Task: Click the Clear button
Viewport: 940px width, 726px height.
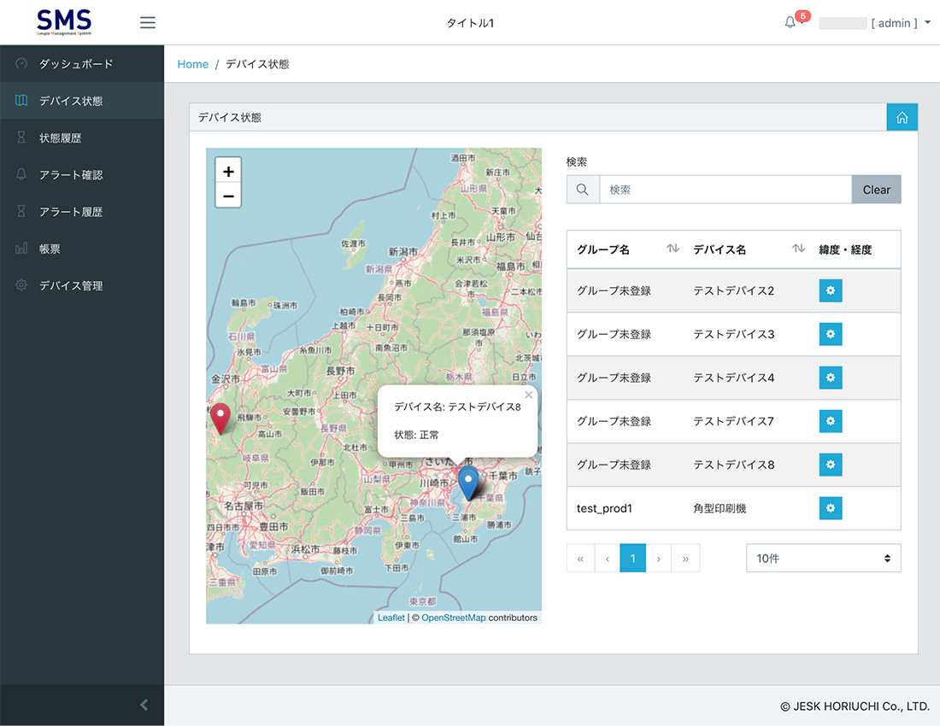Action: 877,190
